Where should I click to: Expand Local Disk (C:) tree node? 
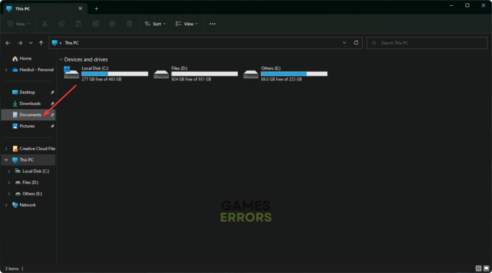click(8, 171)
